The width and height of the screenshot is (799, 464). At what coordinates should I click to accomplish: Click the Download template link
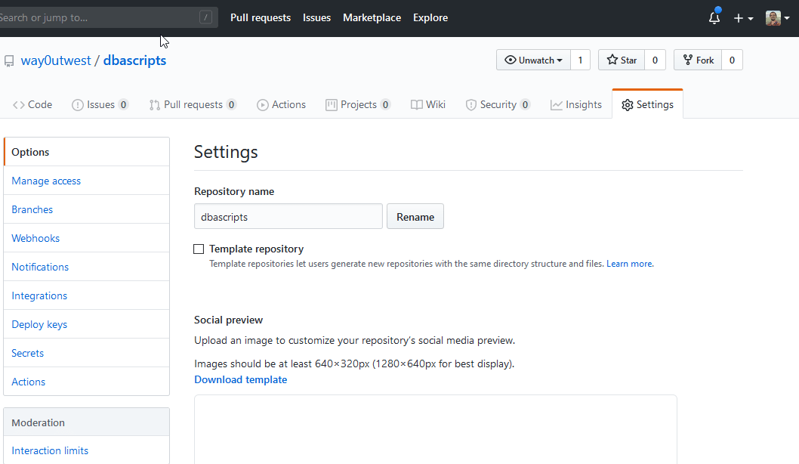(240, 379)
